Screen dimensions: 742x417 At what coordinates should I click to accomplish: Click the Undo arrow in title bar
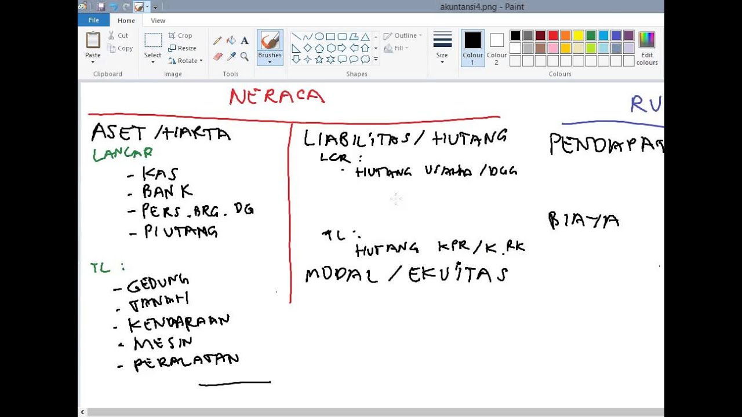[114, 7]
